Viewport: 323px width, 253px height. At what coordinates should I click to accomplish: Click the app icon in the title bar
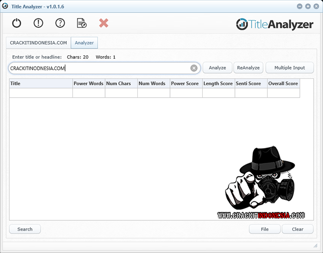tap(5, 6)
